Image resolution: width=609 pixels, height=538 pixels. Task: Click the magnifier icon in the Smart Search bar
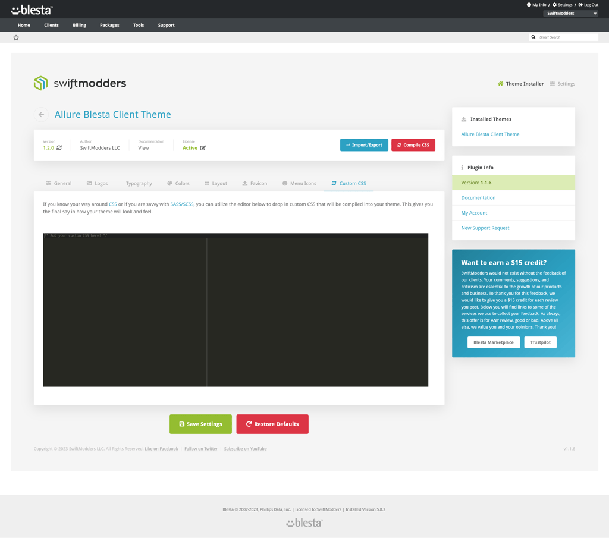point(533,37)
